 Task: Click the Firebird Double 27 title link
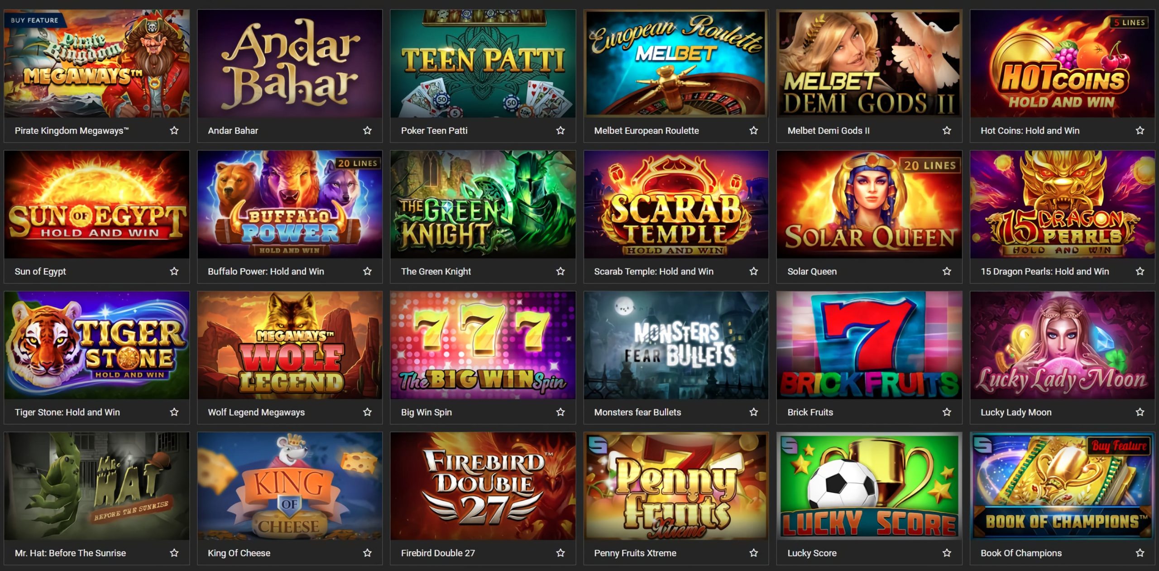pos(438,553)
